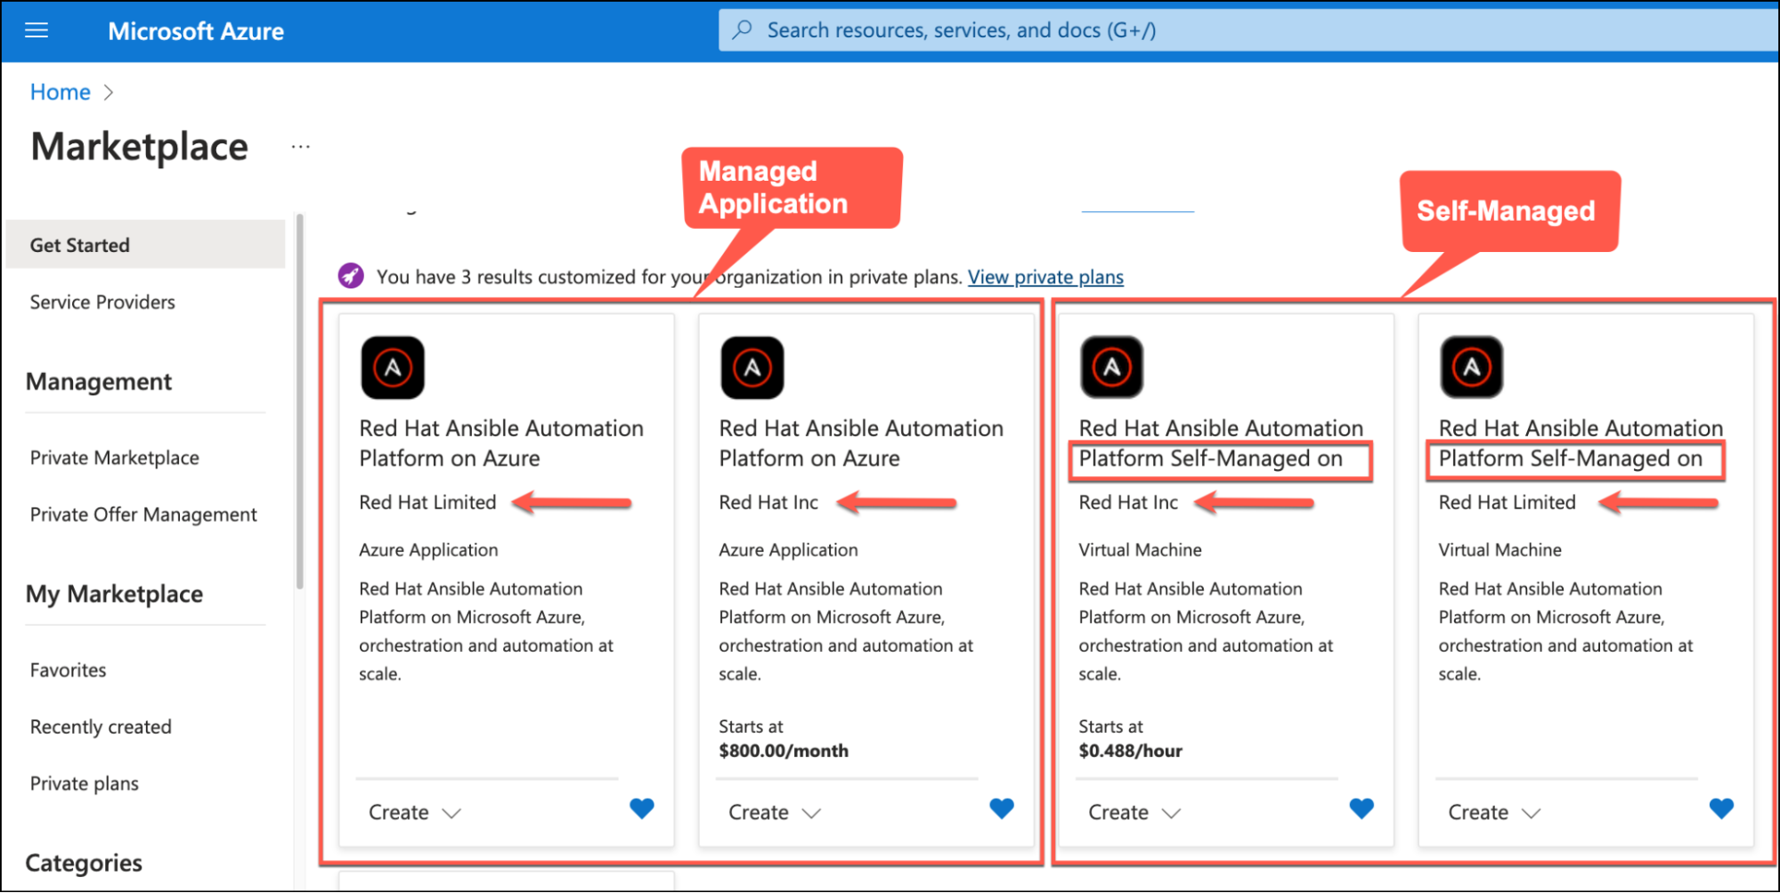
Task: Open Private Marketplace from the sidebar
Action: tap(115, 458)
